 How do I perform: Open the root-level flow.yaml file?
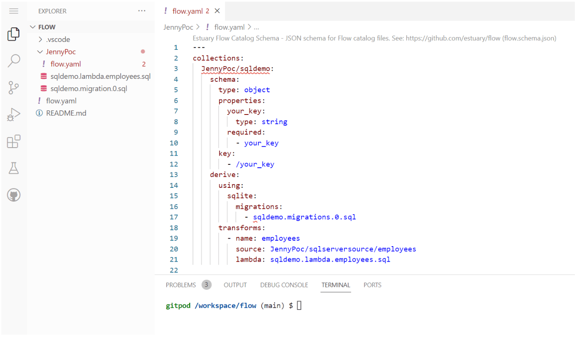point(61,101)
